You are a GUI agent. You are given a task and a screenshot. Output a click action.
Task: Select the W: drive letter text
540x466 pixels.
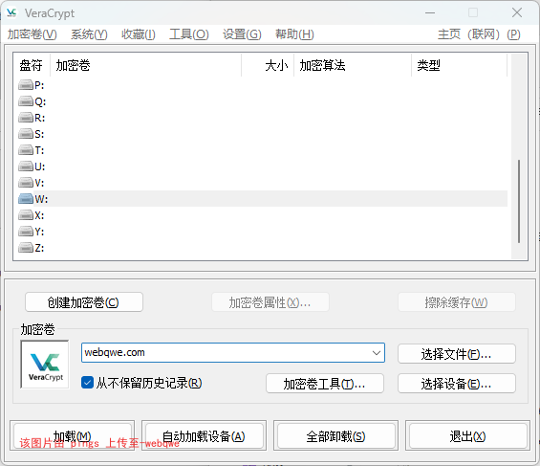(41, 199)
